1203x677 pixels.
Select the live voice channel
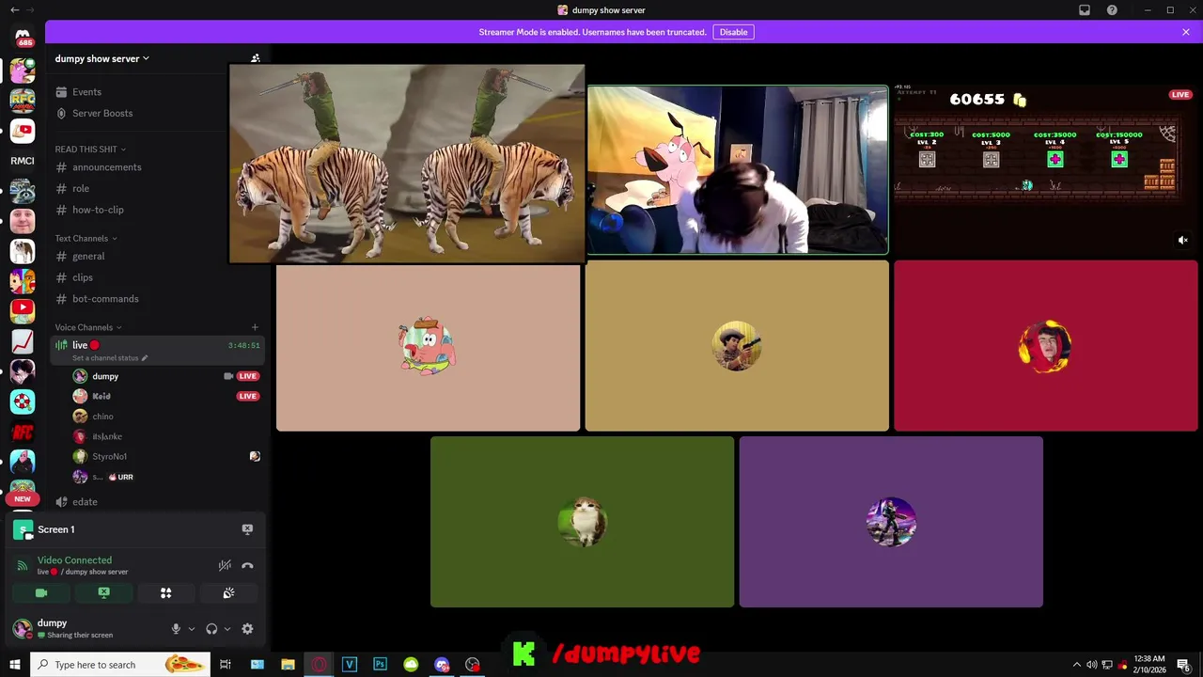point(157,350)
